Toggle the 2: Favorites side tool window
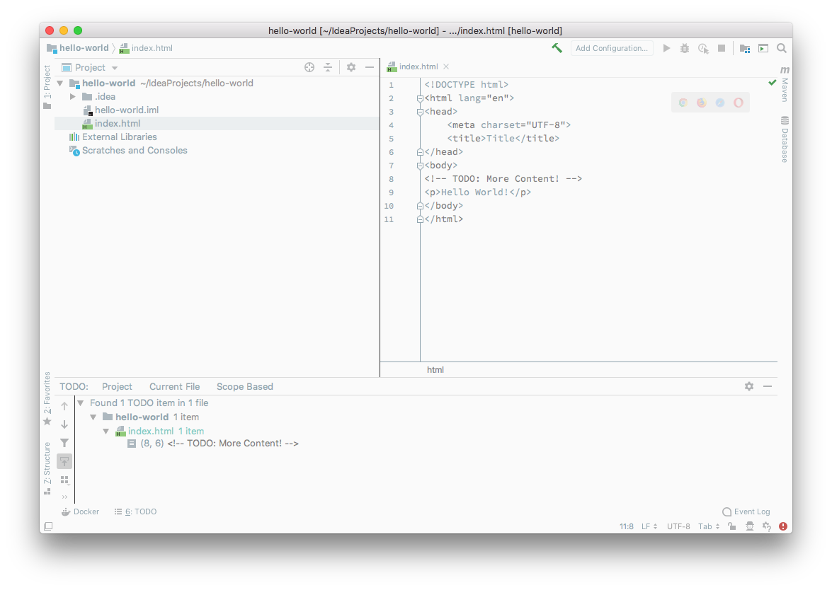This screenshot has height=590, width=832. point(47,398)
